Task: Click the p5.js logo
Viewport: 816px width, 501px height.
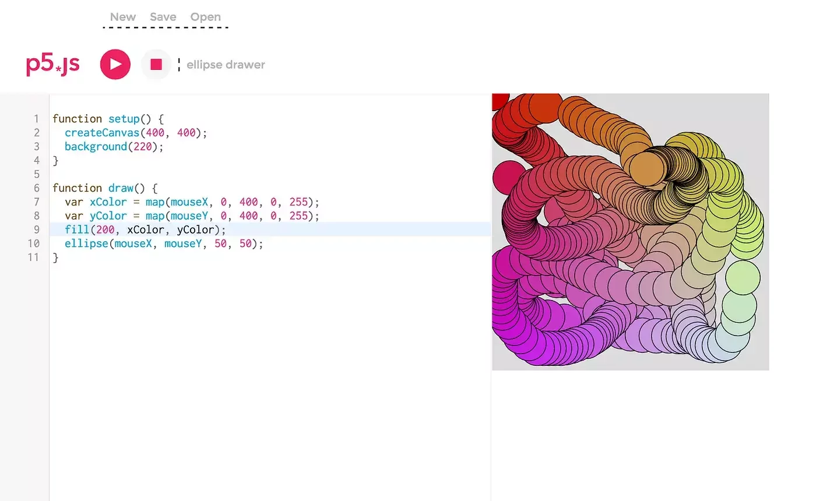Action: (x=53, y=65)
